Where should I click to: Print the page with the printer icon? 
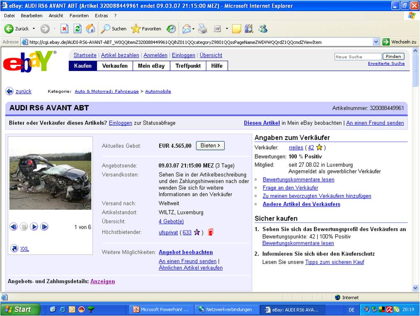[203, 29]
